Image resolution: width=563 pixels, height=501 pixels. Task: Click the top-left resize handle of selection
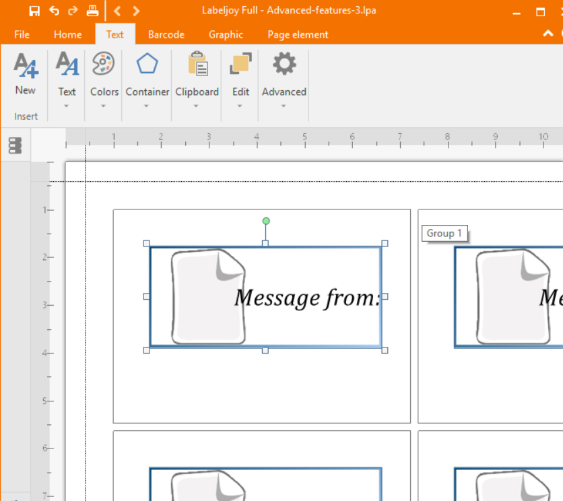[x=146, y=244]
